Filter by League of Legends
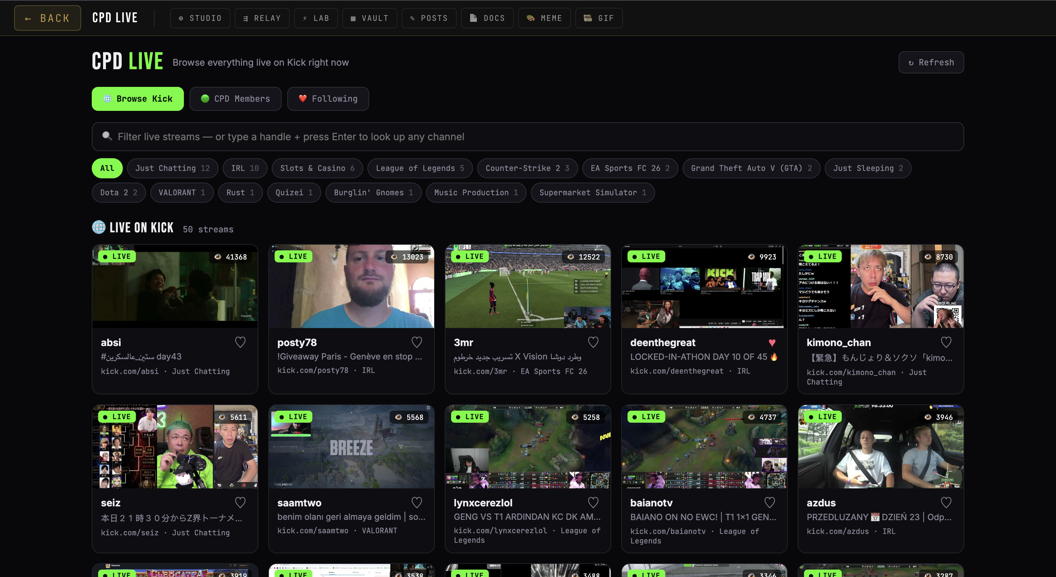Screen dimensions: 1056x577 click(x=420, y=168)
